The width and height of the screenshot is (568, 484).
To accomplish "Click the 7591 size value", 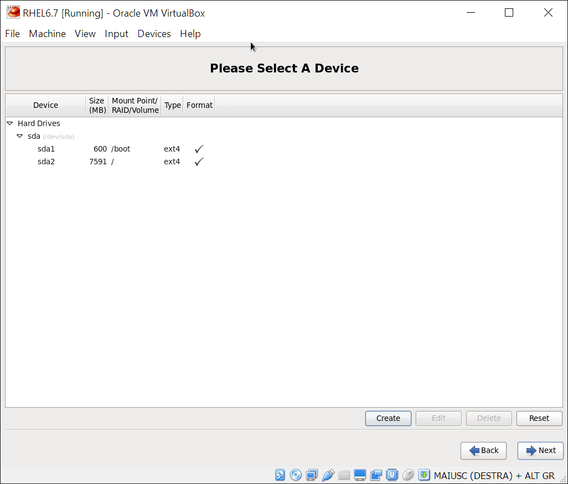I will tap(98, 162).
